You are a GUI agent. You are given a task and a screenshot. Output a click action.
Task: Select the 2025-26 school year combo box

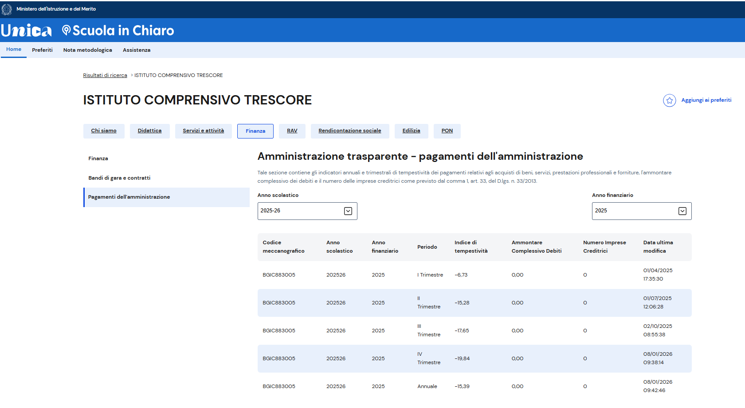click(x=302, y=211)
